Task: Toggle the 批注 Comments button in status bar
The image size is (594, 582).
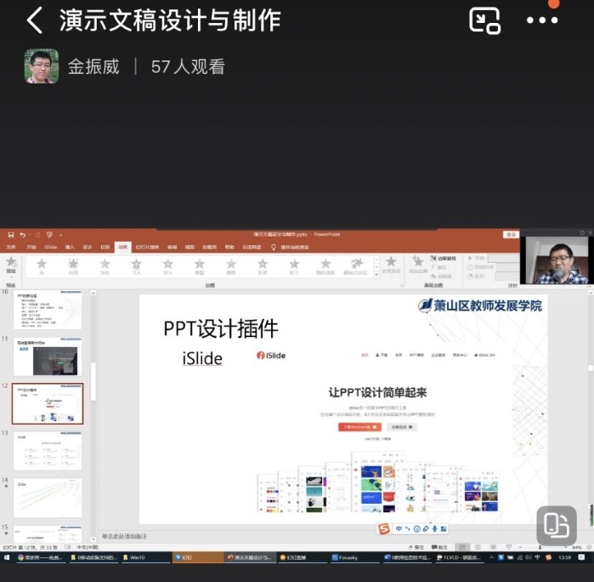Action: click(x=439, y=547)
